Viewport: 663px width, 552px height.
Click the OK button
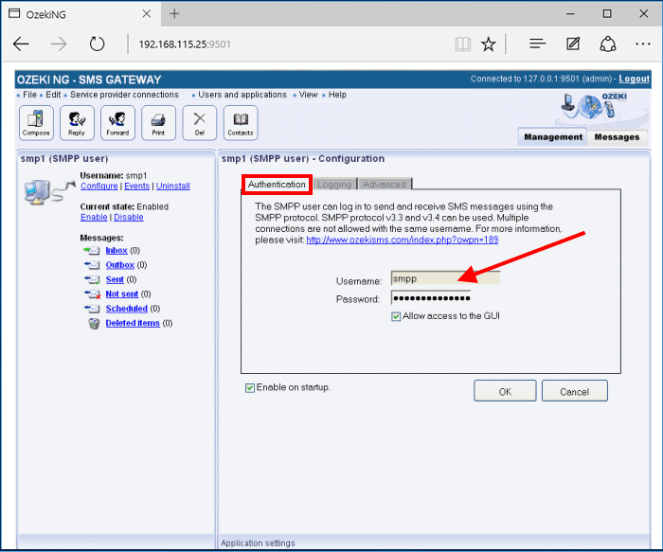coord(505,391)
